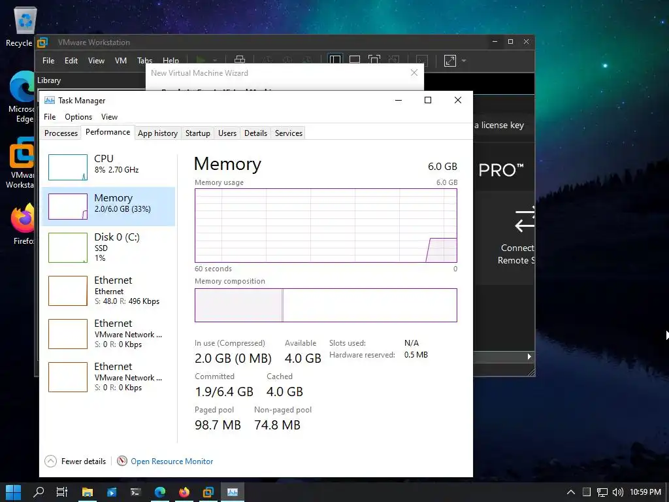This screenshot has height=502, width=669.
Task: Switch to the App history tab
Action: pos(157,133)
